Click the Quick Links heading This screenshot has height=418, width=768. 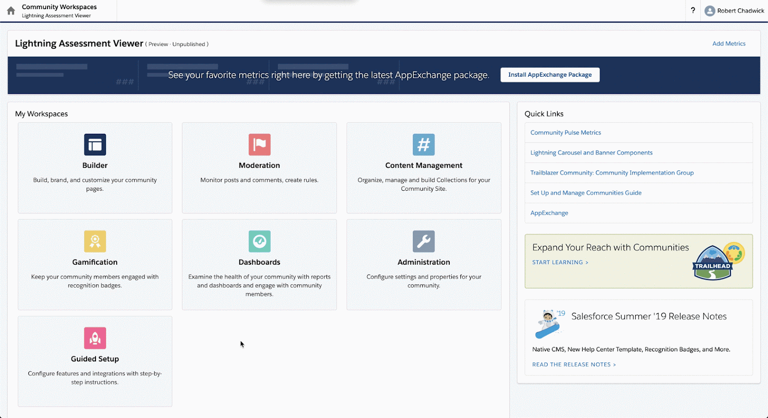click(x=544, y=114)
